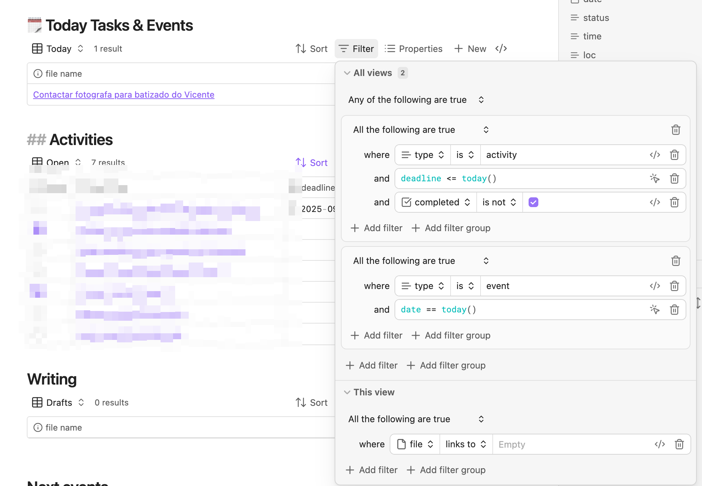Switch the Today view selector

point(58,48)
